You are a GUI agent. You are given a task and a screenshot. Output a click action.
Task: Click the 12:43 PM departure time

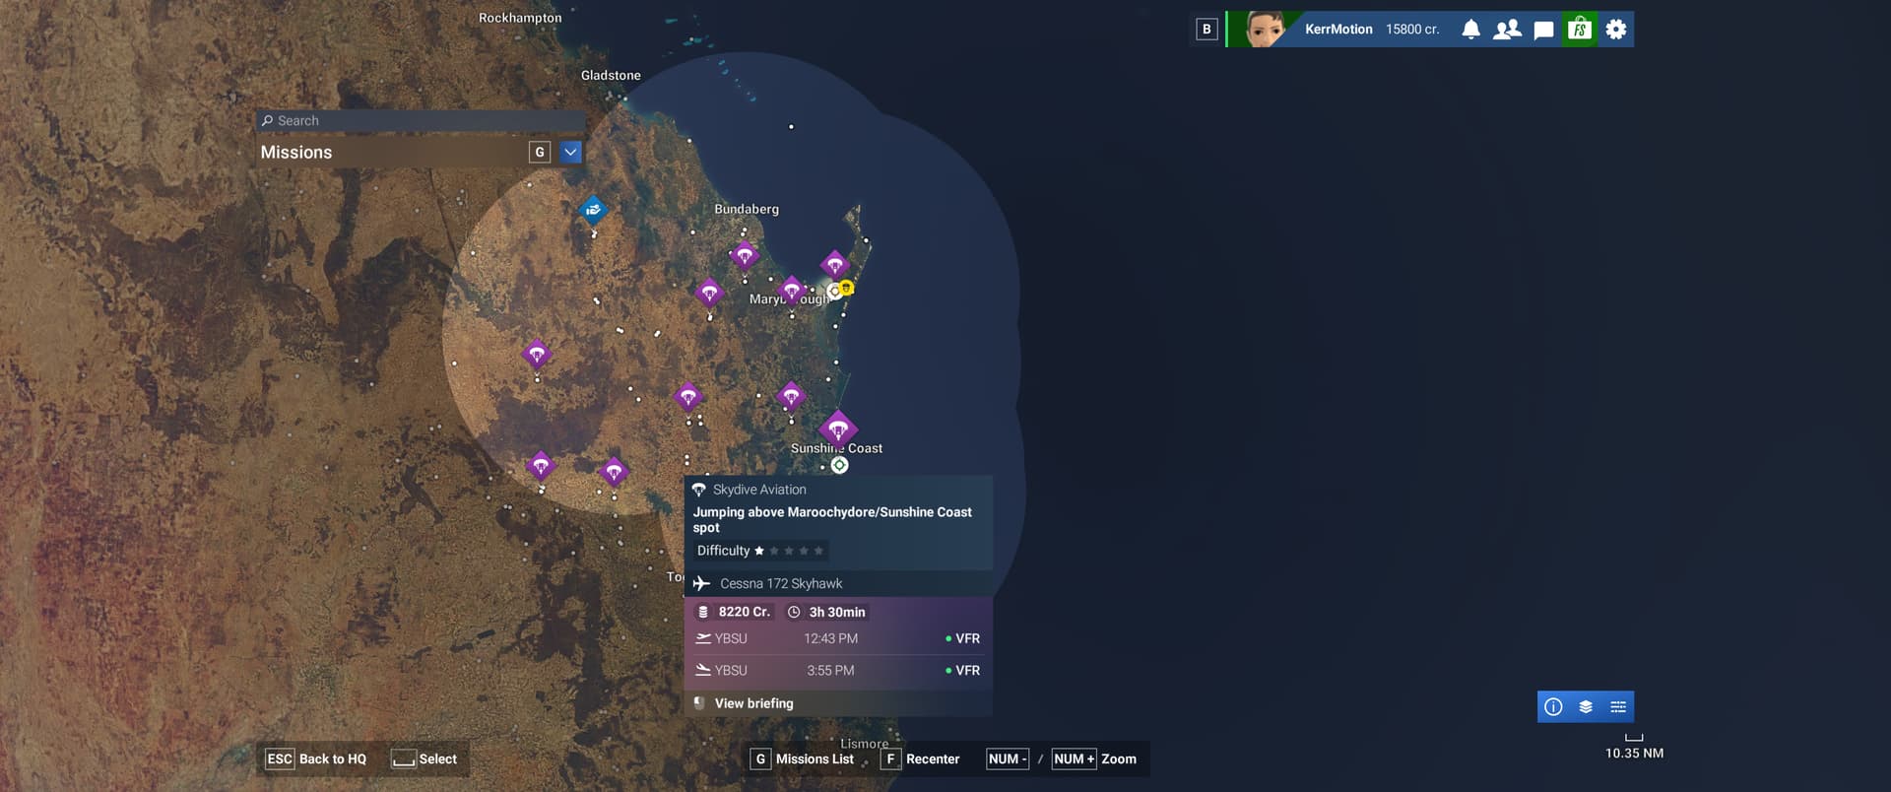[831, 638]
